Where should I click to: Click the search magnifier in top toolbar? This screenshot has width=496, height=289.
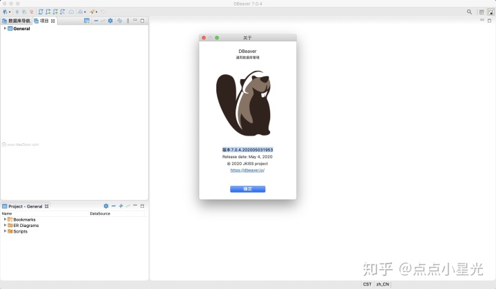(x=469, y=12)
